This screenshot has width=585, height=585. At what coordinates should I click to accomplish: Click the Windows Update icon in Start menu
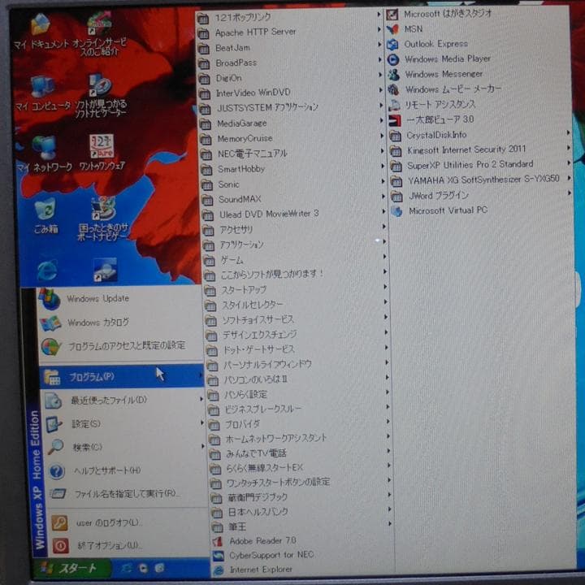(50, 299)
